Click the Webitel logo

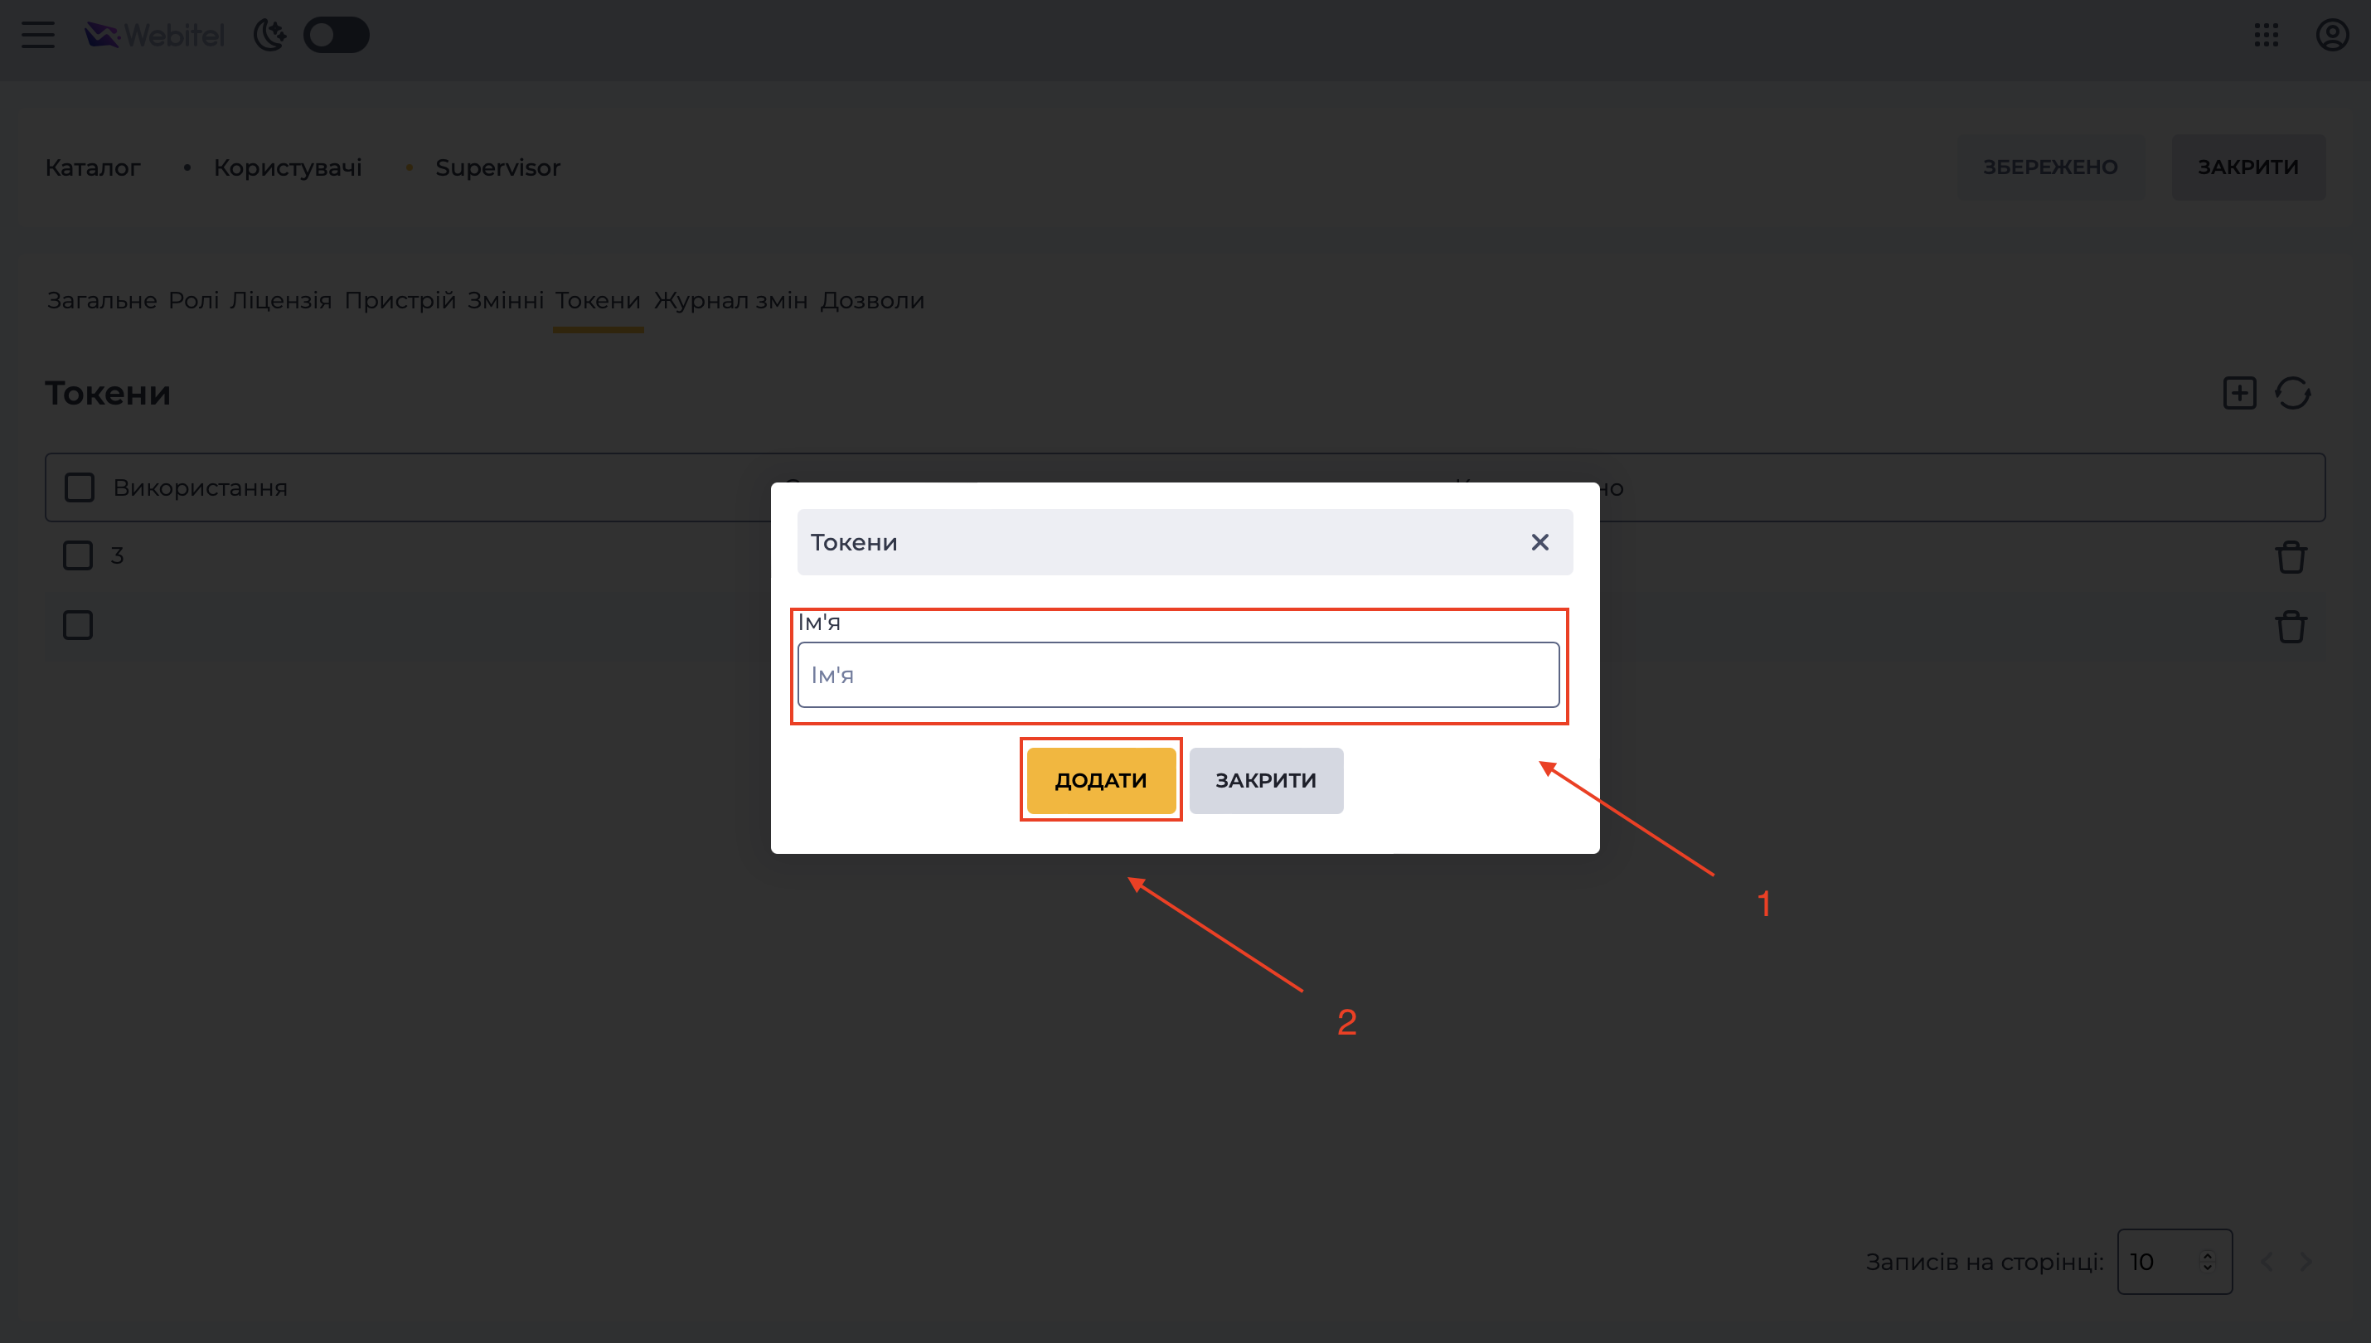coord(154,35)
